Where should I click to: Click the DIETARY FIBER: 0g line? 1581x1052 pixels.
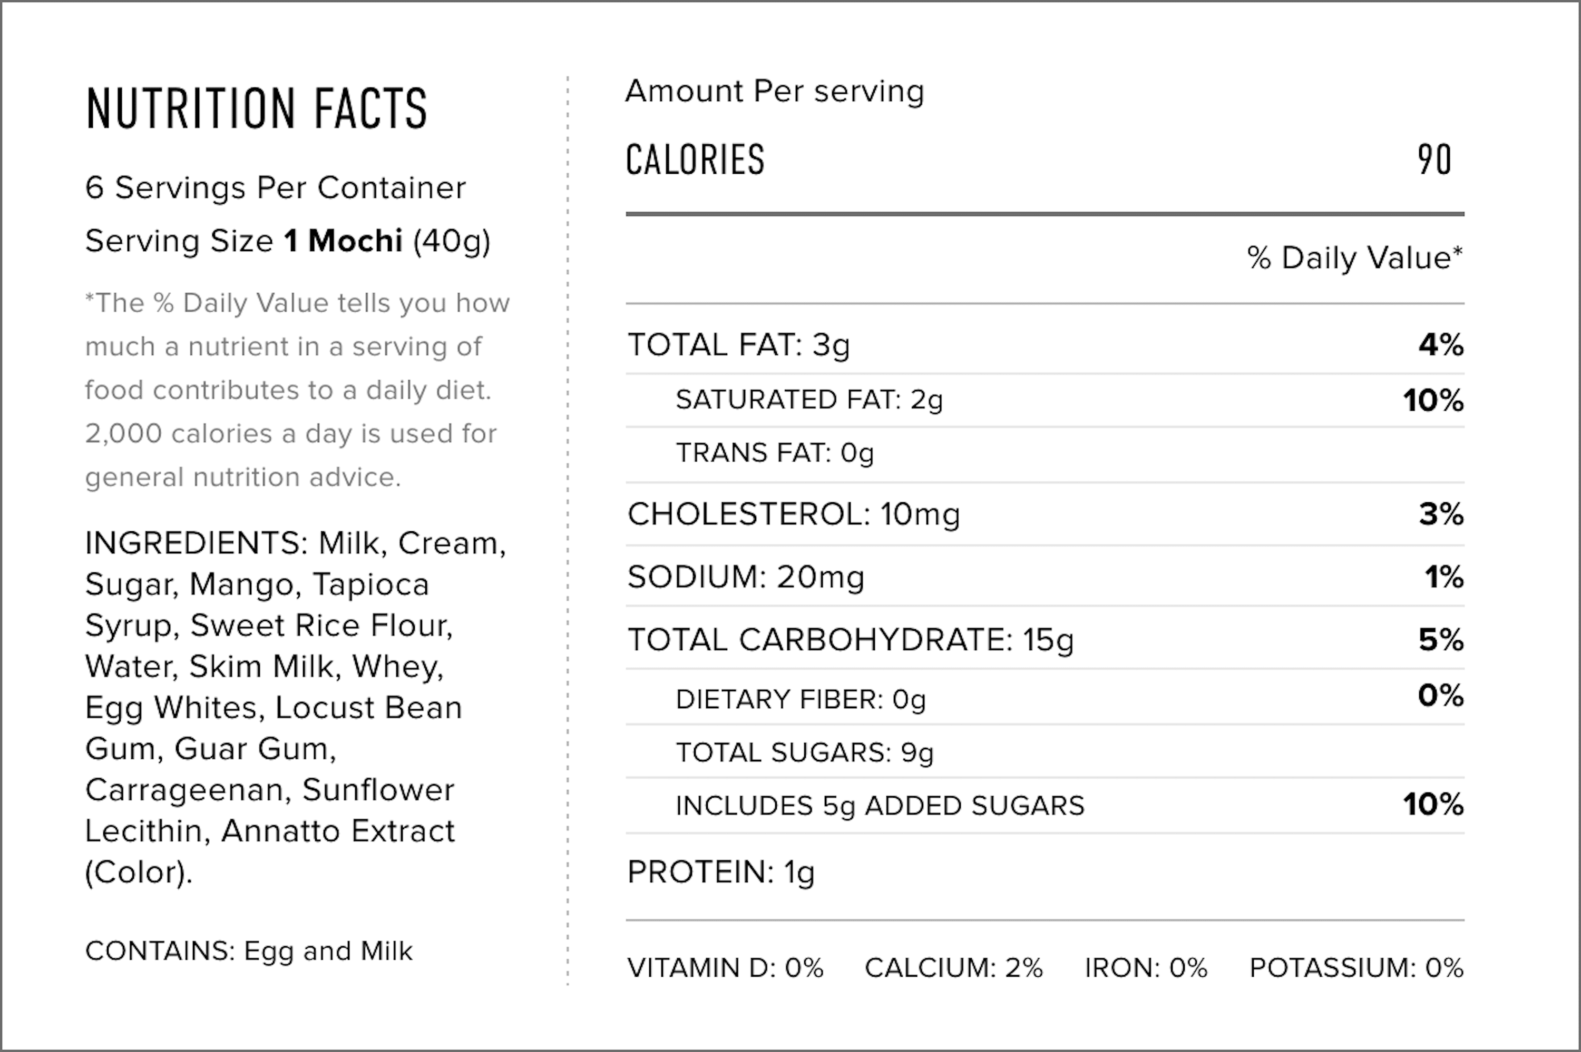point(800,699)
